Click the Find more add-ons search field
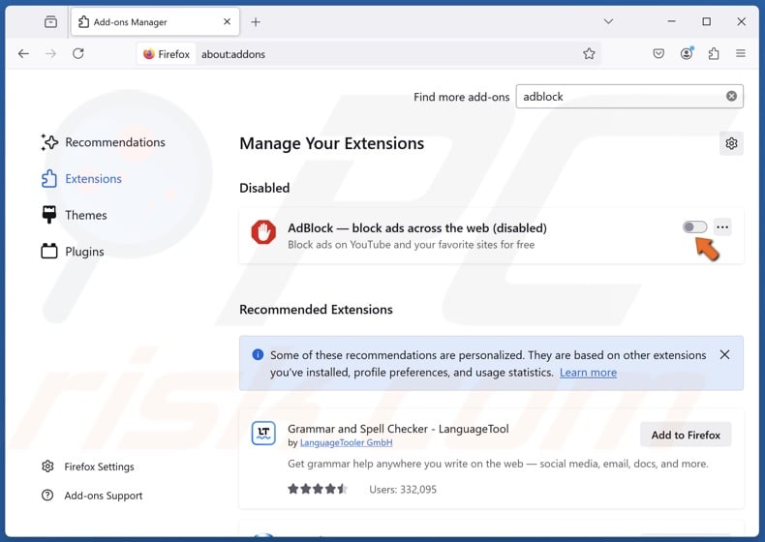Image resolution: width=765 pixels, height=542 pixels. tap(629, 97)
